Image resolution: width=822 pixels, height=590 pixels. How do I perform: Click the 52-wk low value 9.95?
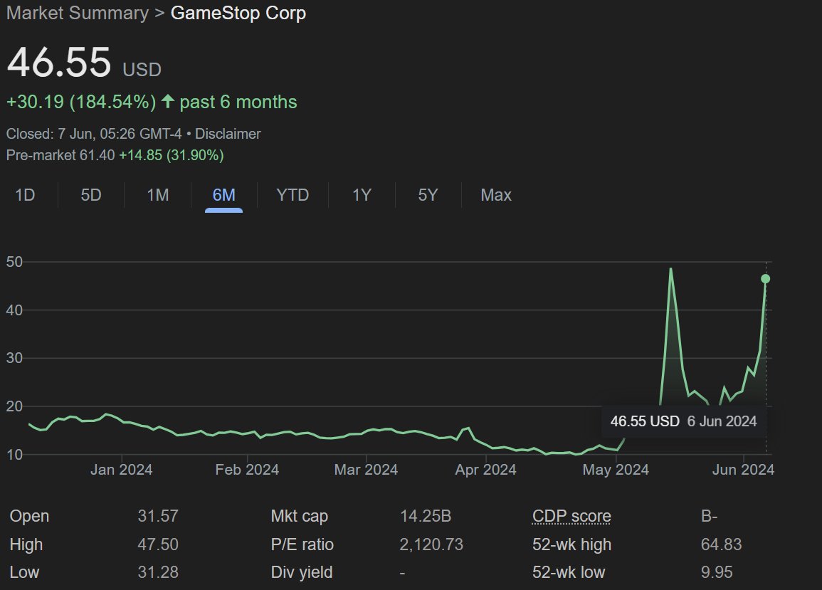717,572
